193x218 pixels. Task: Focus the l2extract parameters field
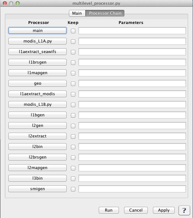132,136
